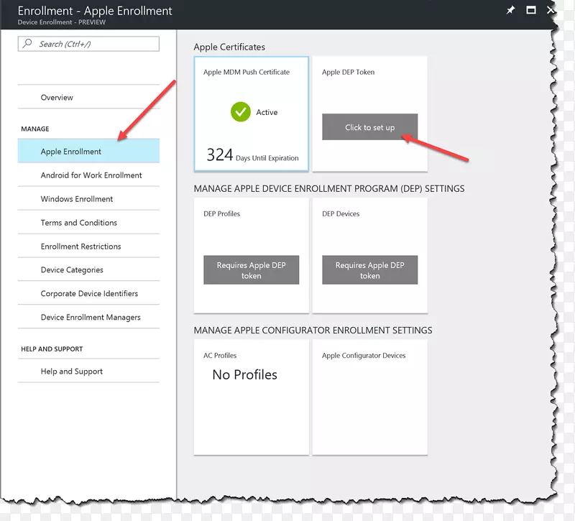
Task: Click the search magnifier icon
Action: pos(28,44)
